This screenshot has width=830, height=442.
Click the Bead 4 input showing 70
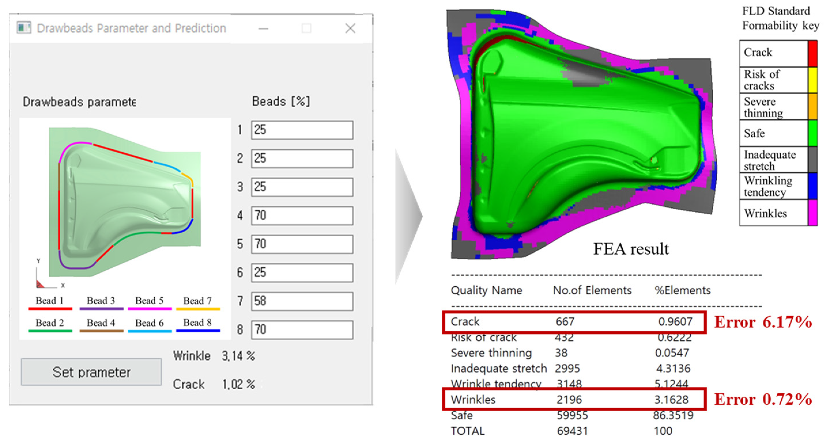click(302, 216)
